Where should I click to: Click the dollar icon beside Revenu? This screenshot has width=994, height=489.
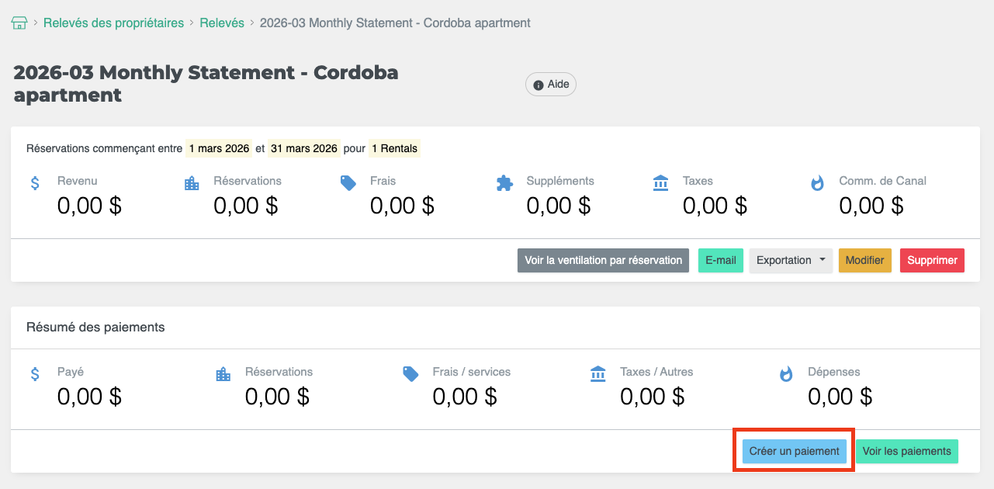pyautogui.click(x=35, y=183)
